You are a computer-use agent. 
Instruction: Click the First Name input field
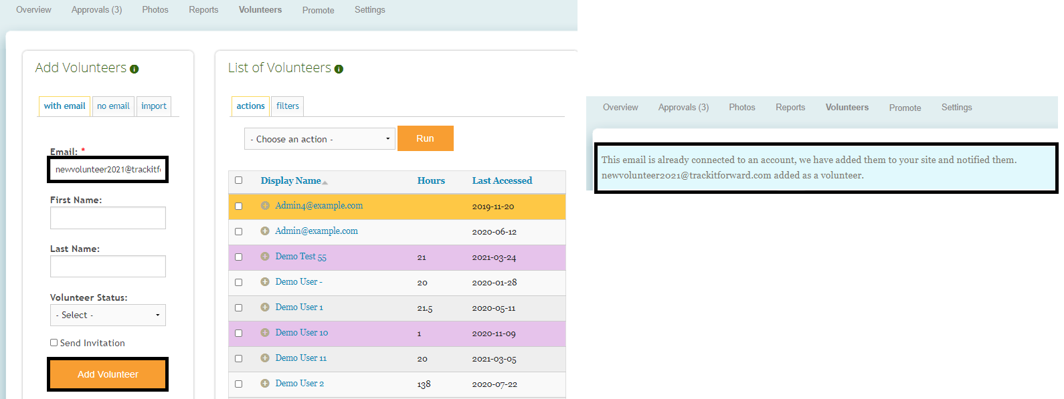[x=108, y=218]
